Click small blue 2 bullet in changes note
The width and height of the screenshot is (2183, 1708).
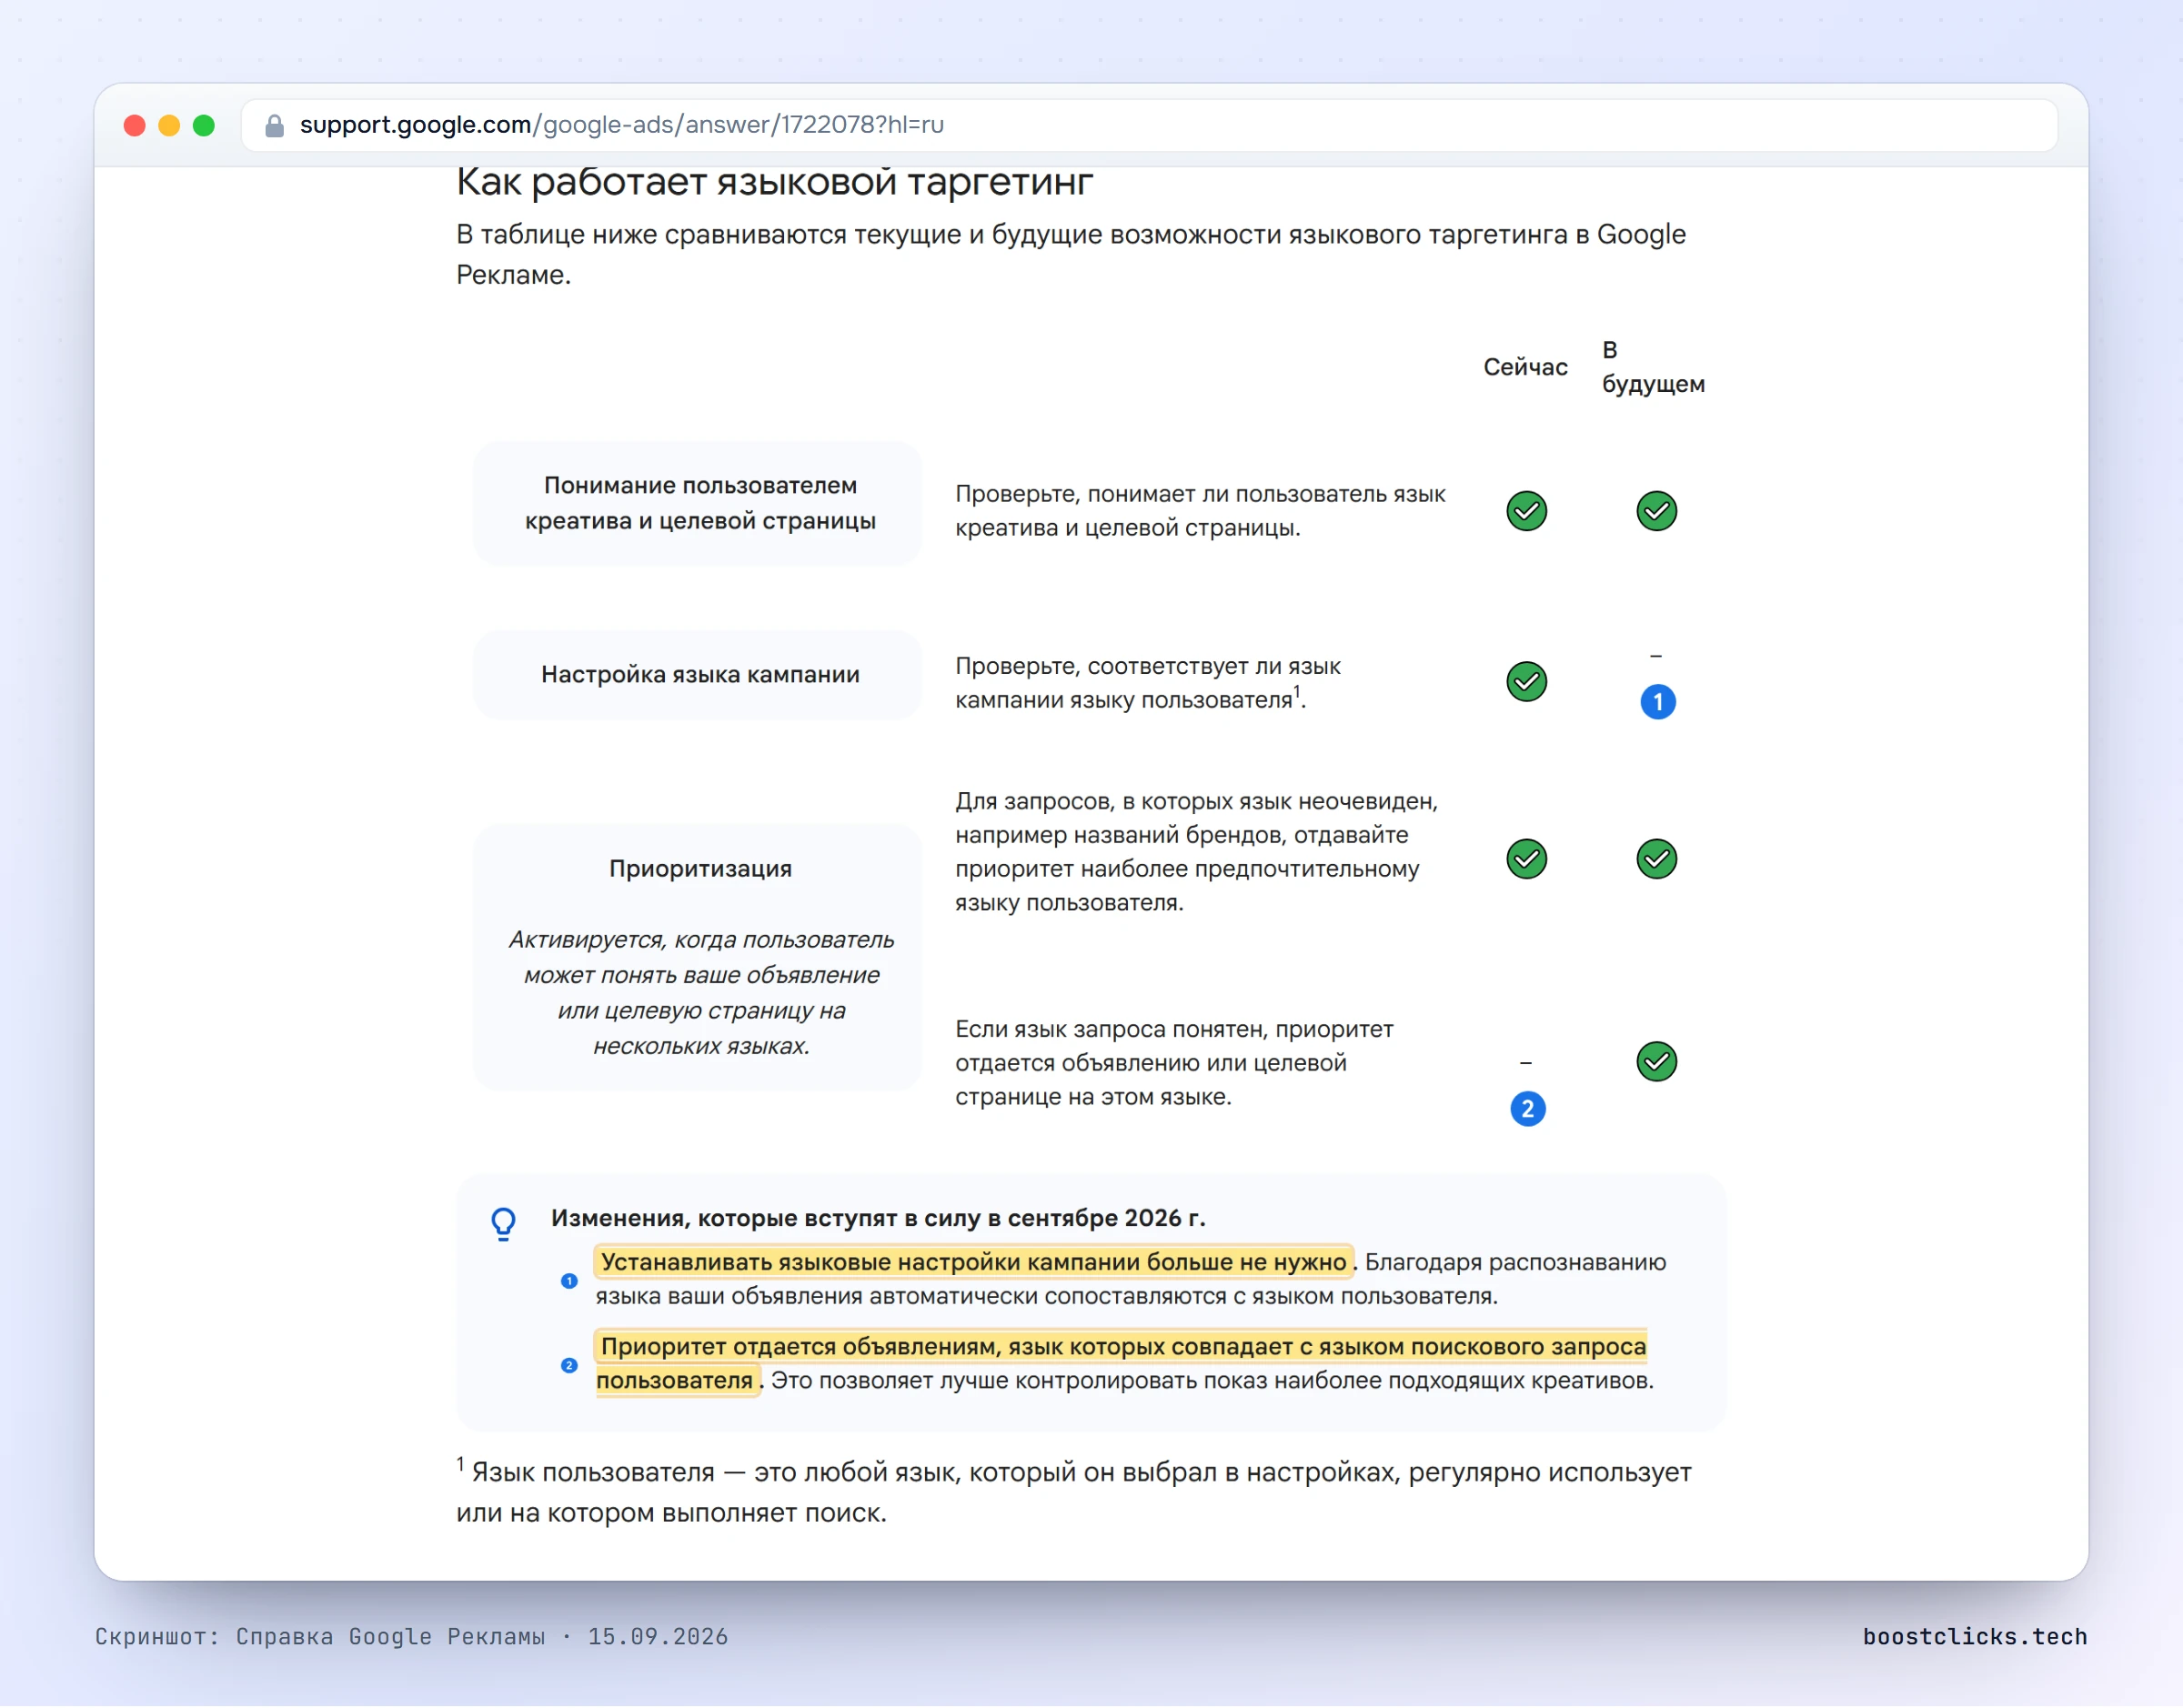pos(569,1366)
